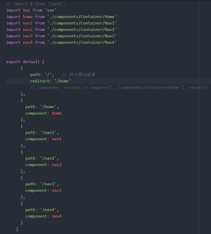Click component value nav1 in route

57,139
